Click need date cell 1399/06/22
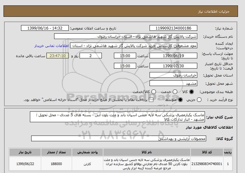The width and height of the screenshot is (245, 173). (25, 164)
